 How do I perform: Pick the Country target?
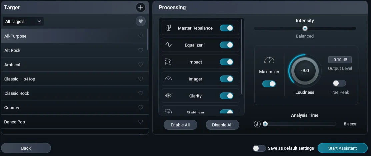(75, 107)
